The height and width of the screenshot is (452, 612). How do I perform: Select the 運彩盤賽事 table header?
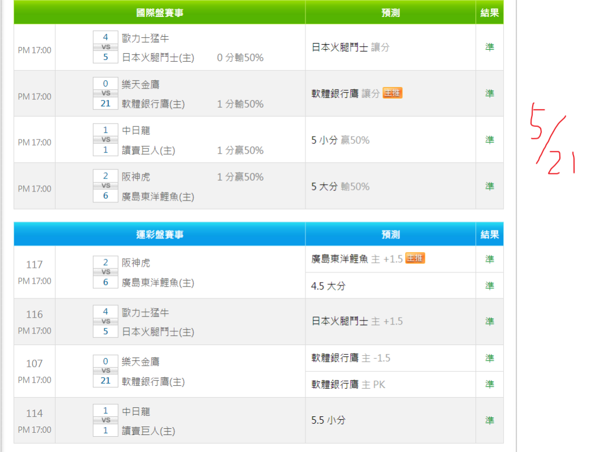160,234
